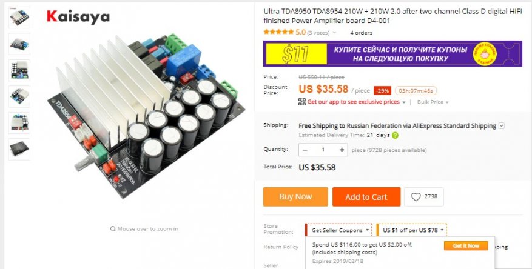Click the five-star rating icons

(x=278, y=32)
